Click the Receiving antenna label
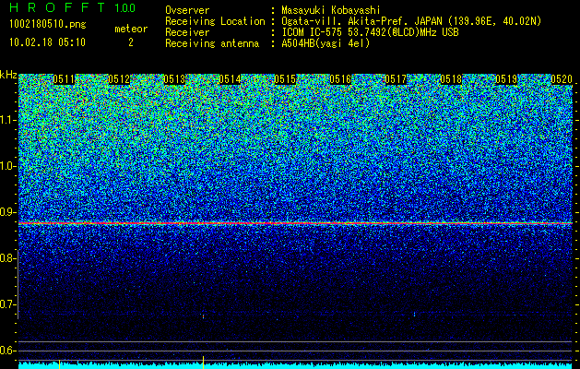 click(212, 43)
